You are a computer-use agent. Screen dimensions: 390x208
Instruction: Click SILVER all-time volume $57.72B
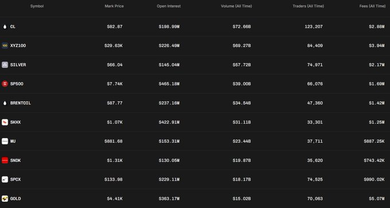click(x=242, y=65)
